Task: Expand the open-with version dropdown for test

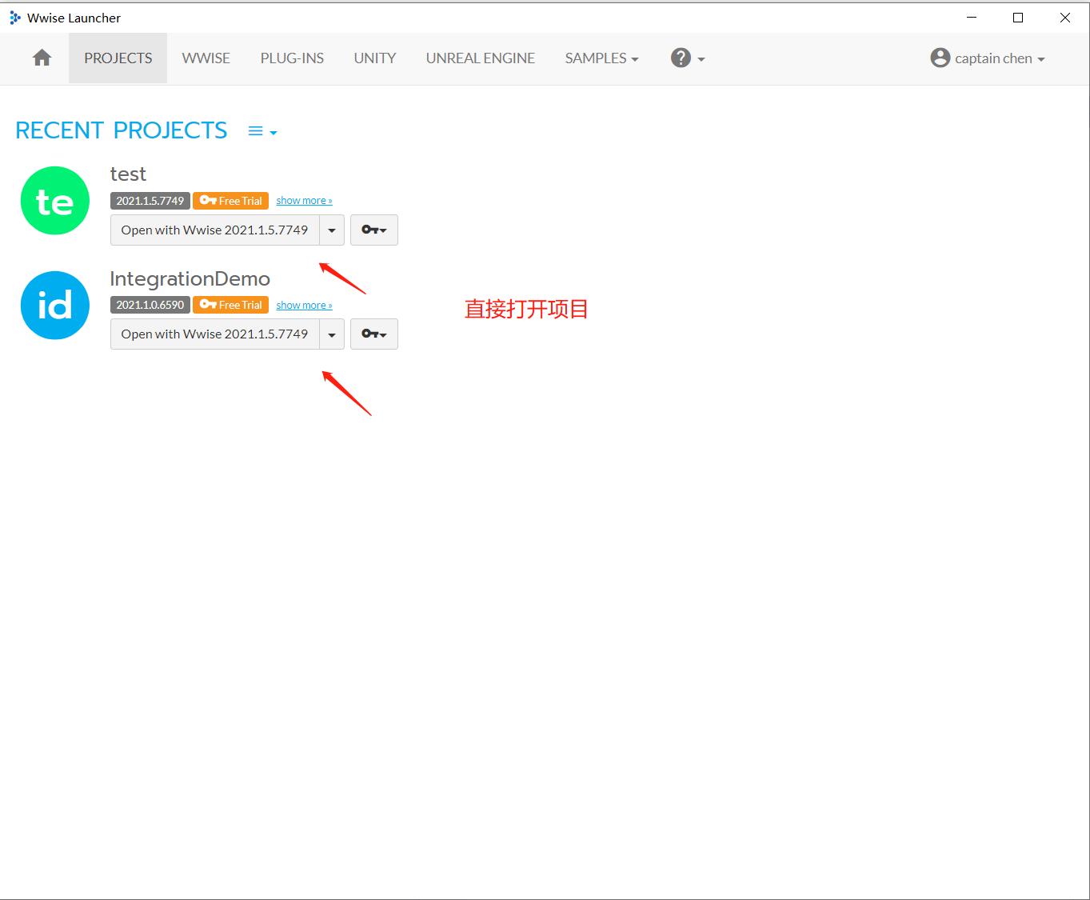Action: (332, 230)
